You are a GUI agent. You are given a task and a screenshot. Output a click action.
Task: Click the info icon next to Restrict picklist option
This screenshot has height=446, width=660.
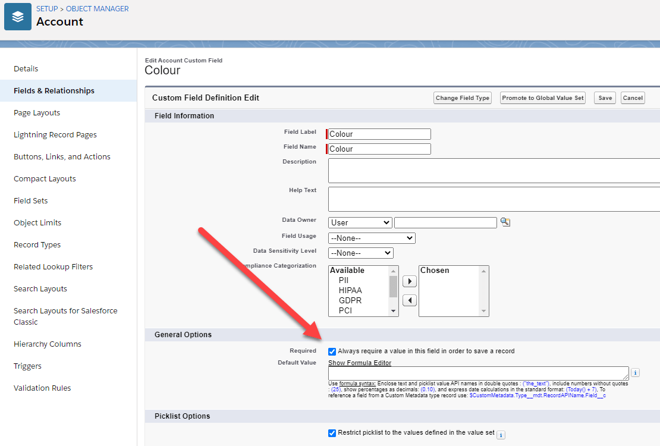point(501,435)
